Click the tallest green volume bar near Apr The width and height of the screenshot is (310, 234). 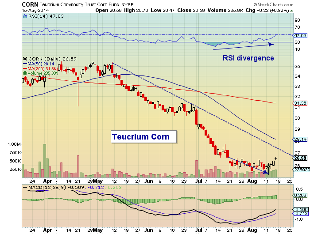45,161
